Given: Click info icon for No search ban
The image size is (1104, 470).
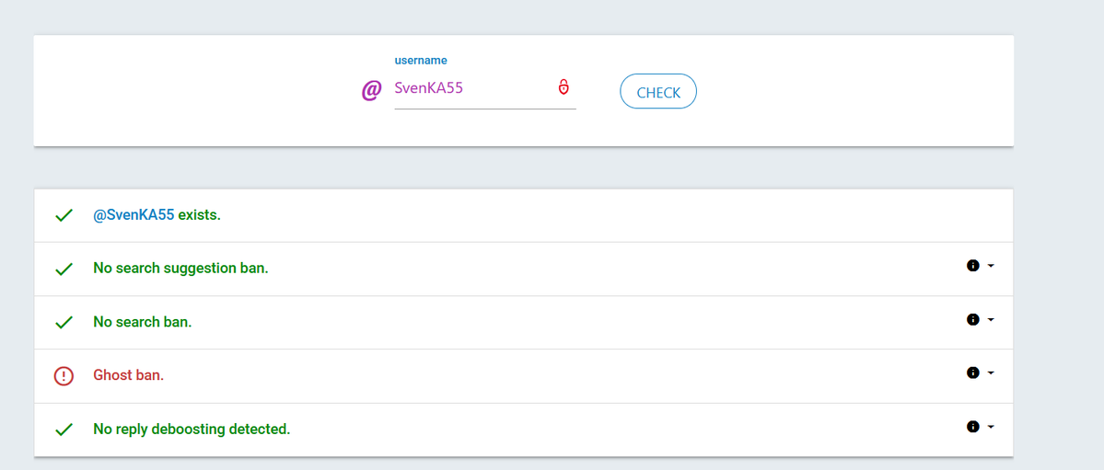Looking at the screenshot, I should pos(973,319).
